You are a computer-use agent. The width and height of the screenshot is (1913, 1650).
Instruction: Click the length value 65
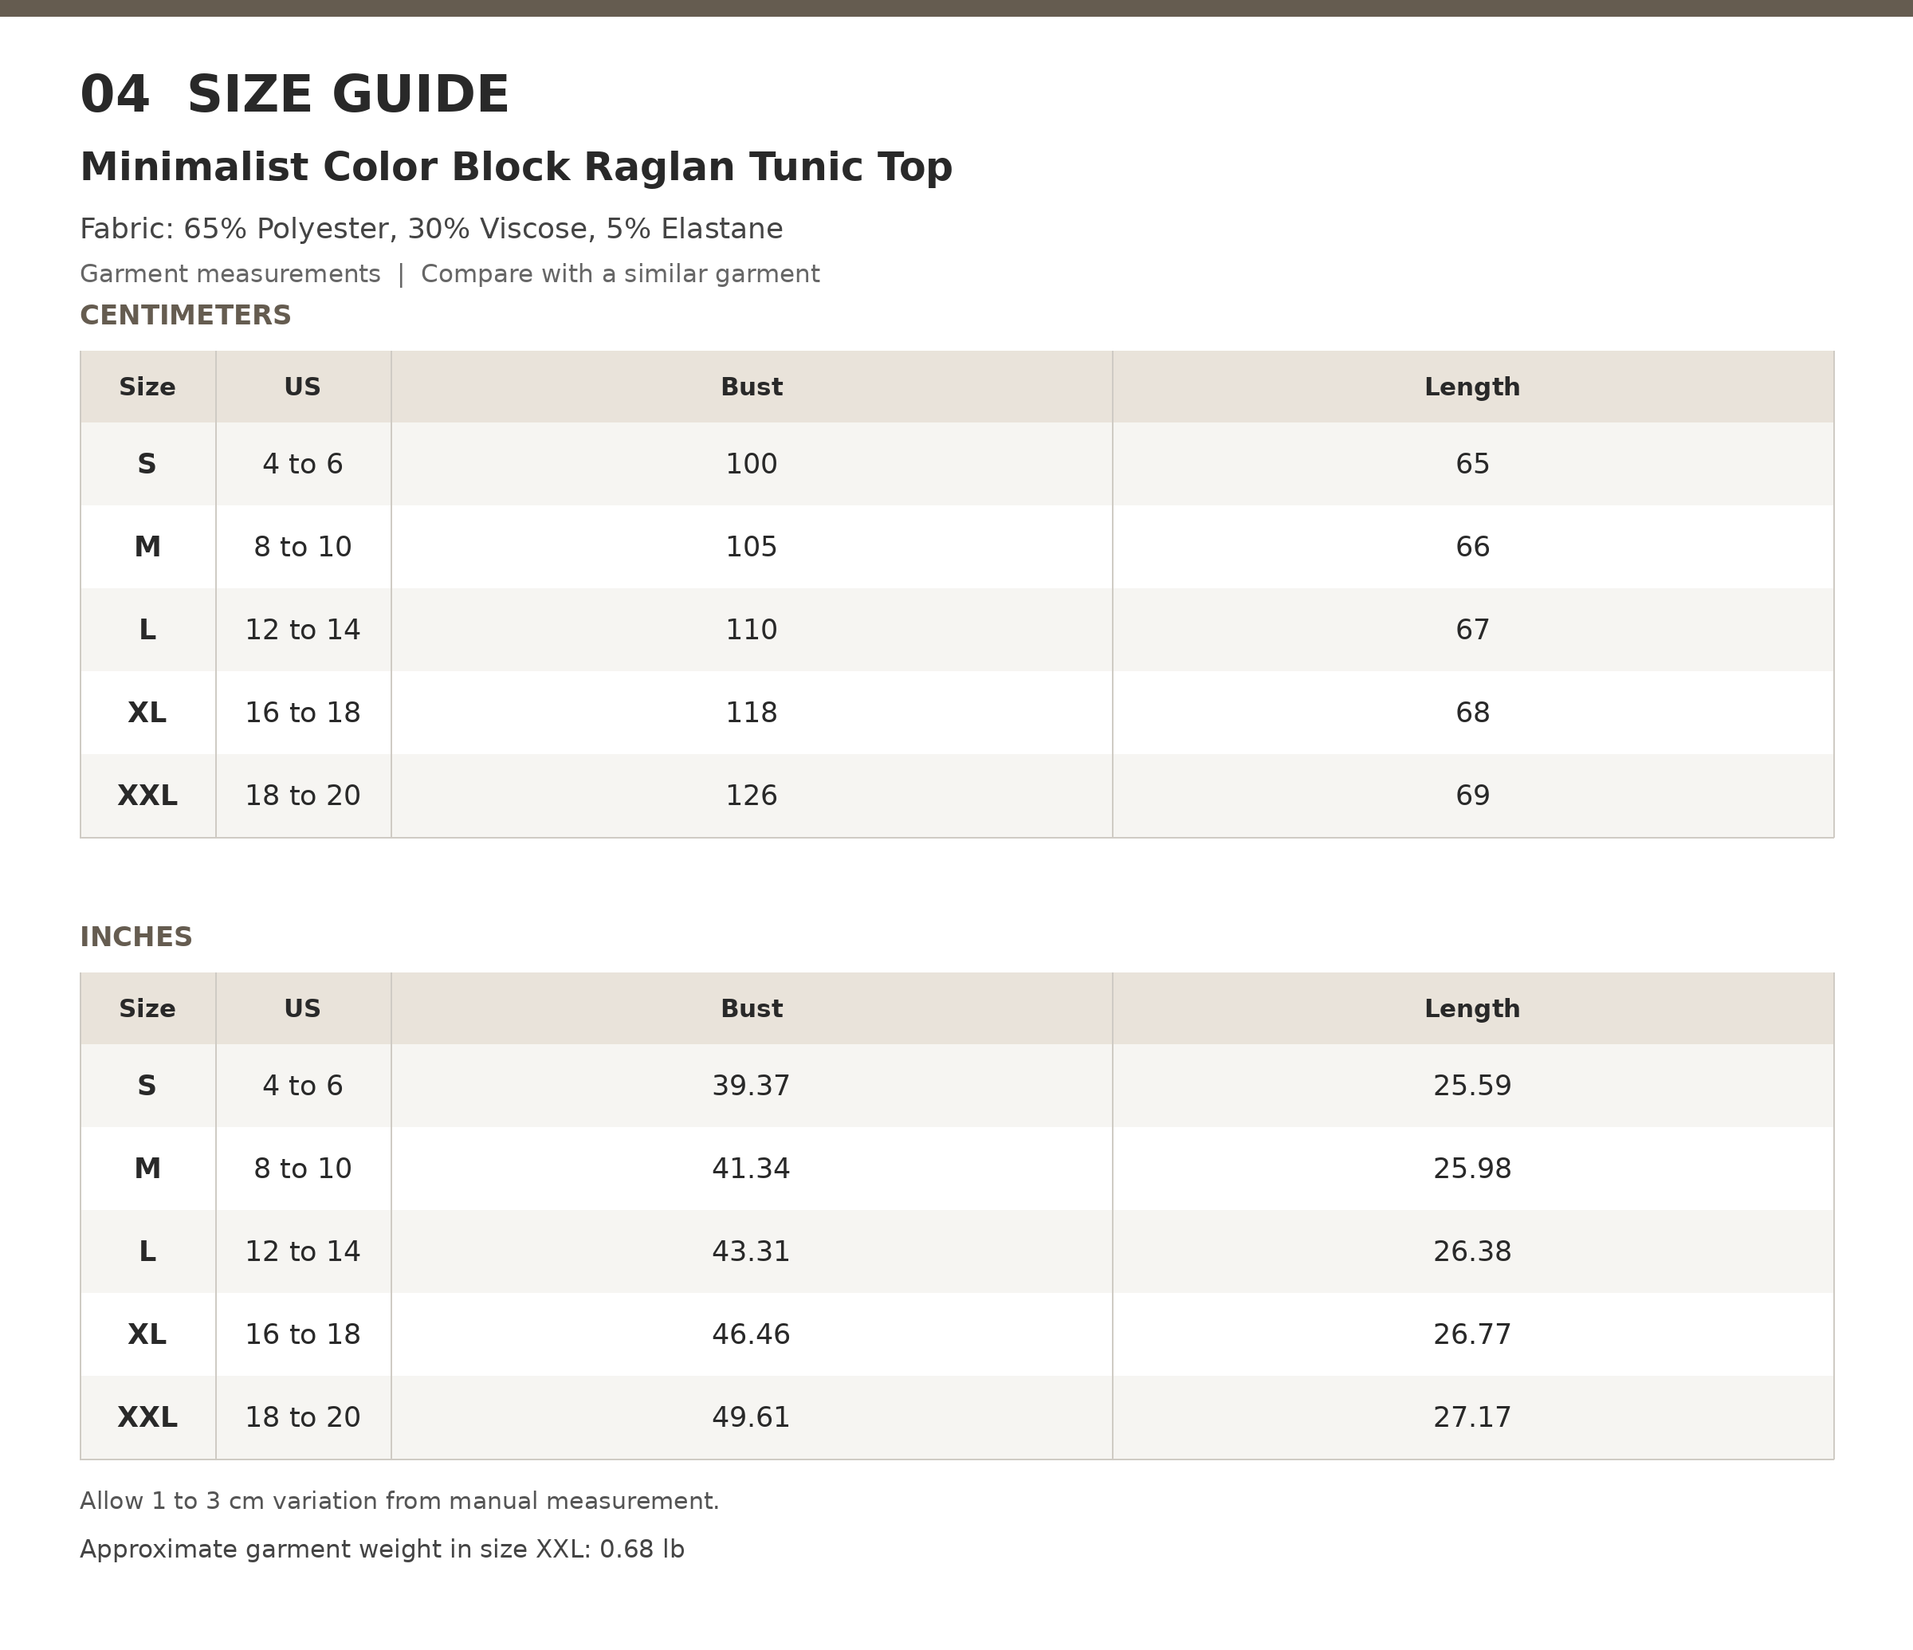point(1472,463)
